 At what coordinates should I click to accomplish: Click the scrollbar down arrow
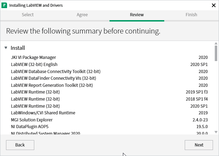click(216, 132)
